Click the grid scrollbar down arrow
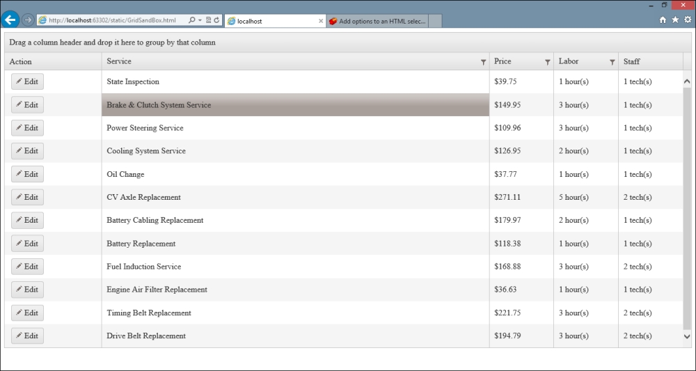696x371 pixels. click(687, 336)
